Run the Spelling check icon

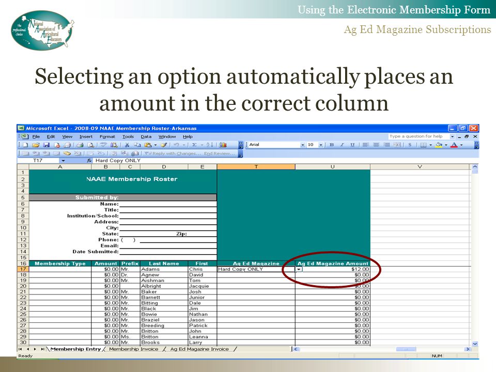click(x=103, y=145)
